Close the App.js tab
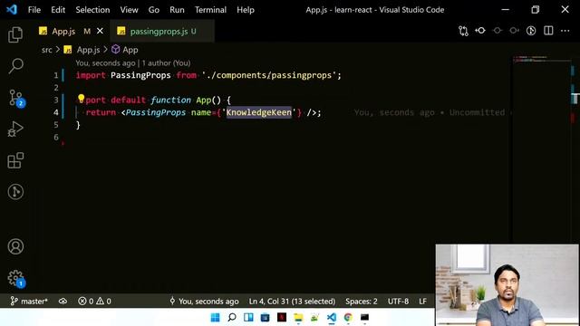 pyautogui.click(x=100, y=32)
